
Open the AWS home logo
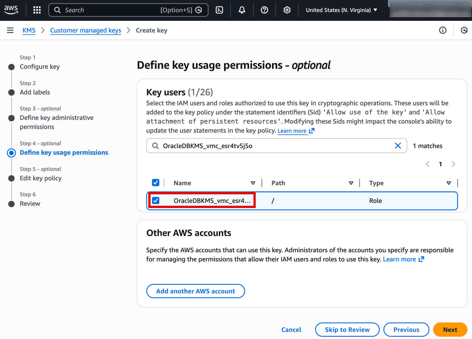[11, 10]
